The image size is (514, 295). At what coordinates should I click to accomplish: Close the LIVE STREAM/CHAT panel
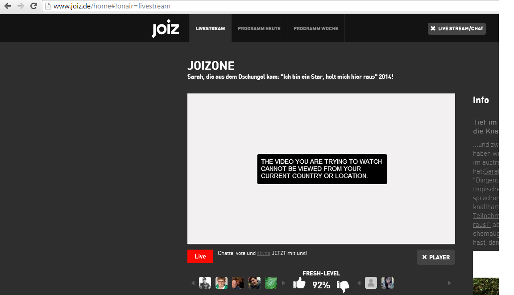point(456,28)
